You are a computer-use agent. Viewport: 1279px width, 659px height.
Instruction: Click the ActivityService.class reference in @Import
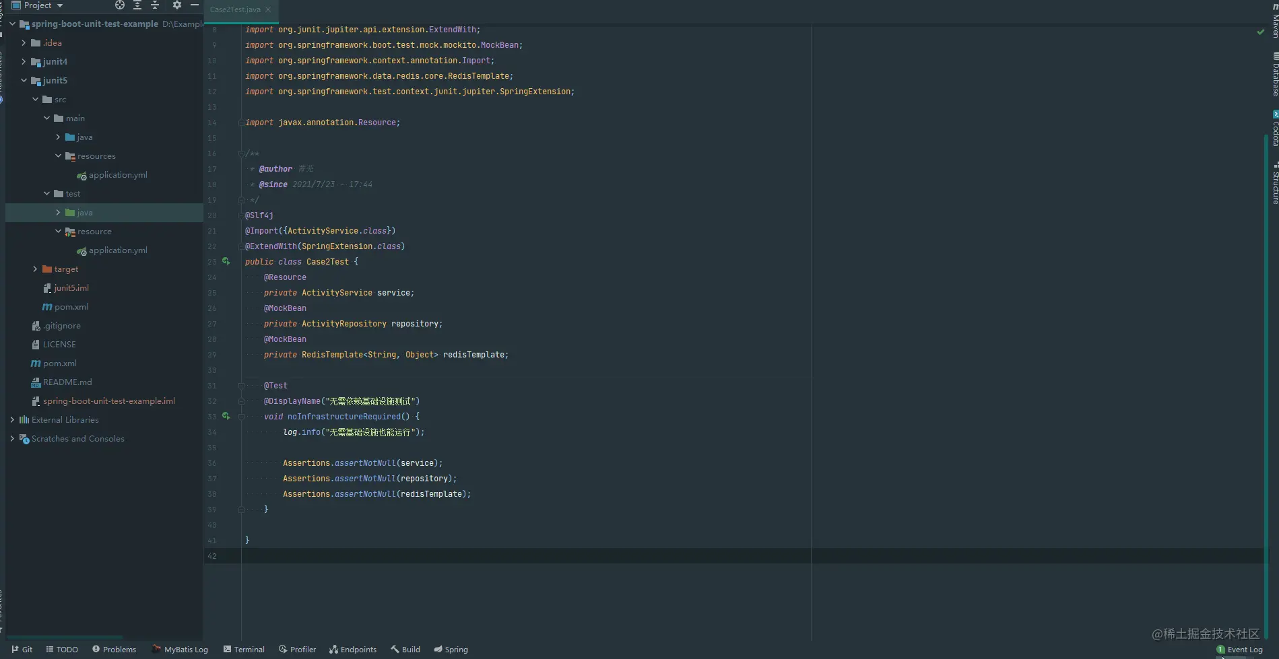[x=337, y=231]
